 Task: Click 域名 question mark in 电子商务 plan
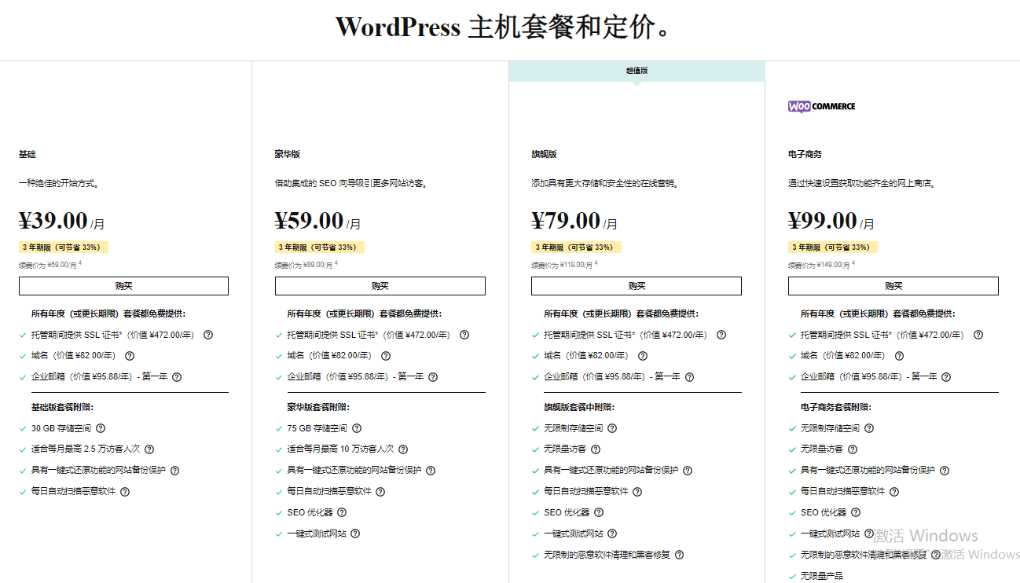click(900, 356)
